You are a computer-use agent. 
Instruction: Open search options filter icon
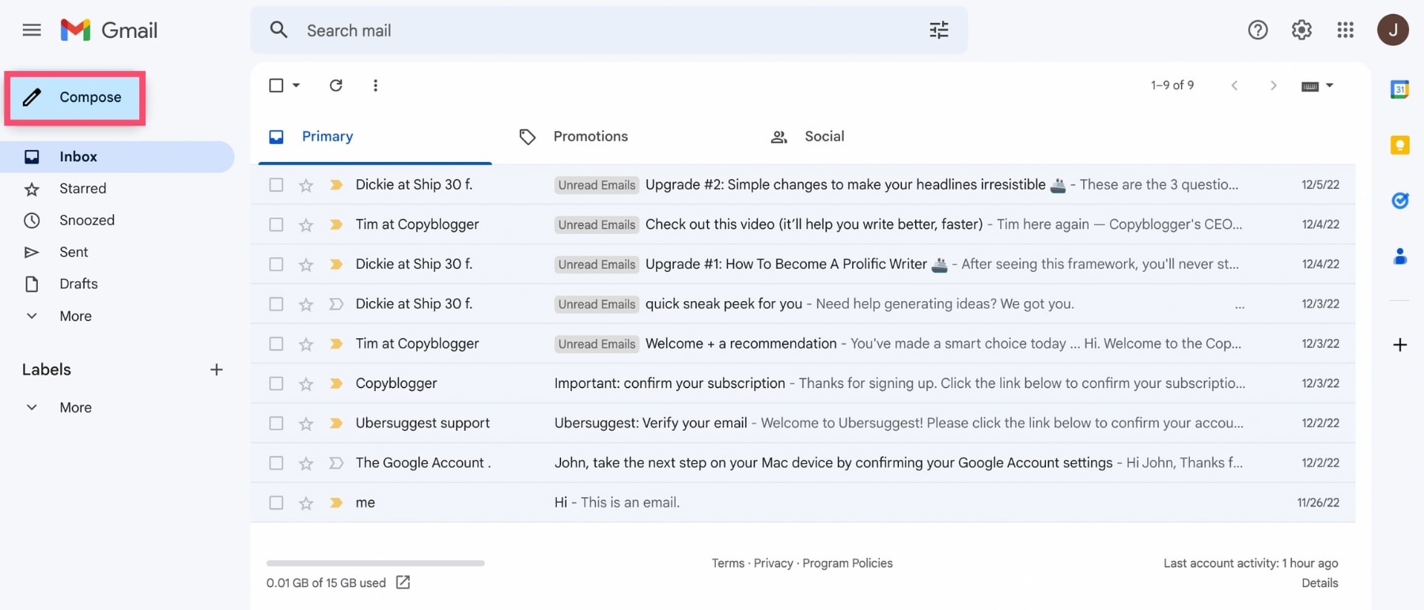[x=939, y=30]
